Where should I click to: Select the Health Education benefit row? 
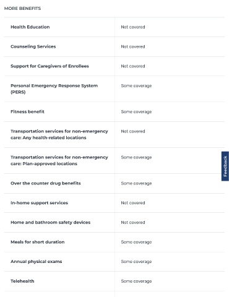click(x=114, y=27)
